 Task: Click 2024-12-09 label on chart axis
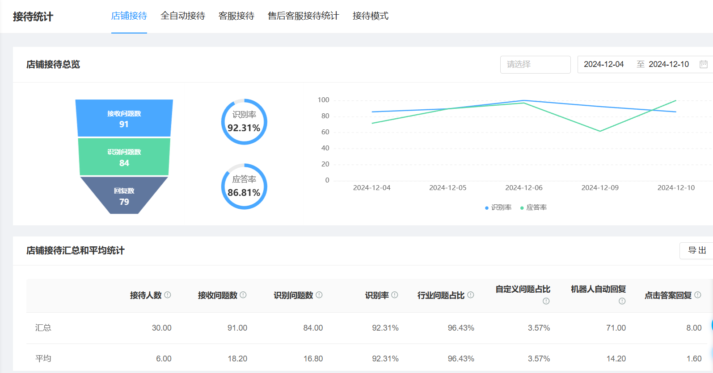pyautogui.click(x=600, y=188)
